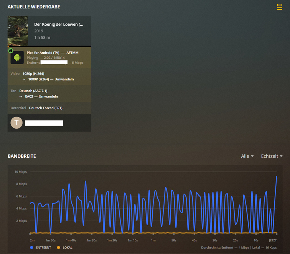Screen dimensions: 290x254
Task: Open the Alle filter dropdown
Action: click(247, 156)
